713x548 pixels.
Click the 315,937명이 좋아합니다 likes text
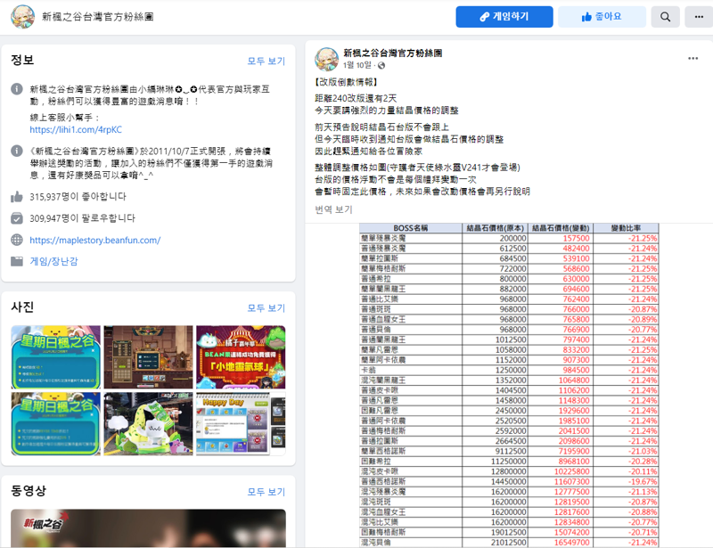point(78,196)
